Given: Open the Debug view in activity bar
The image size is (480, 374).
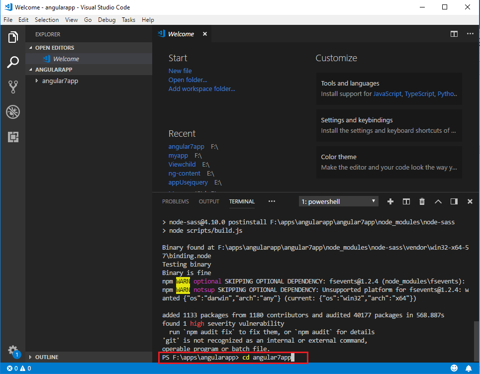Looking at the screenshot, I should click(x=13, y=112).
